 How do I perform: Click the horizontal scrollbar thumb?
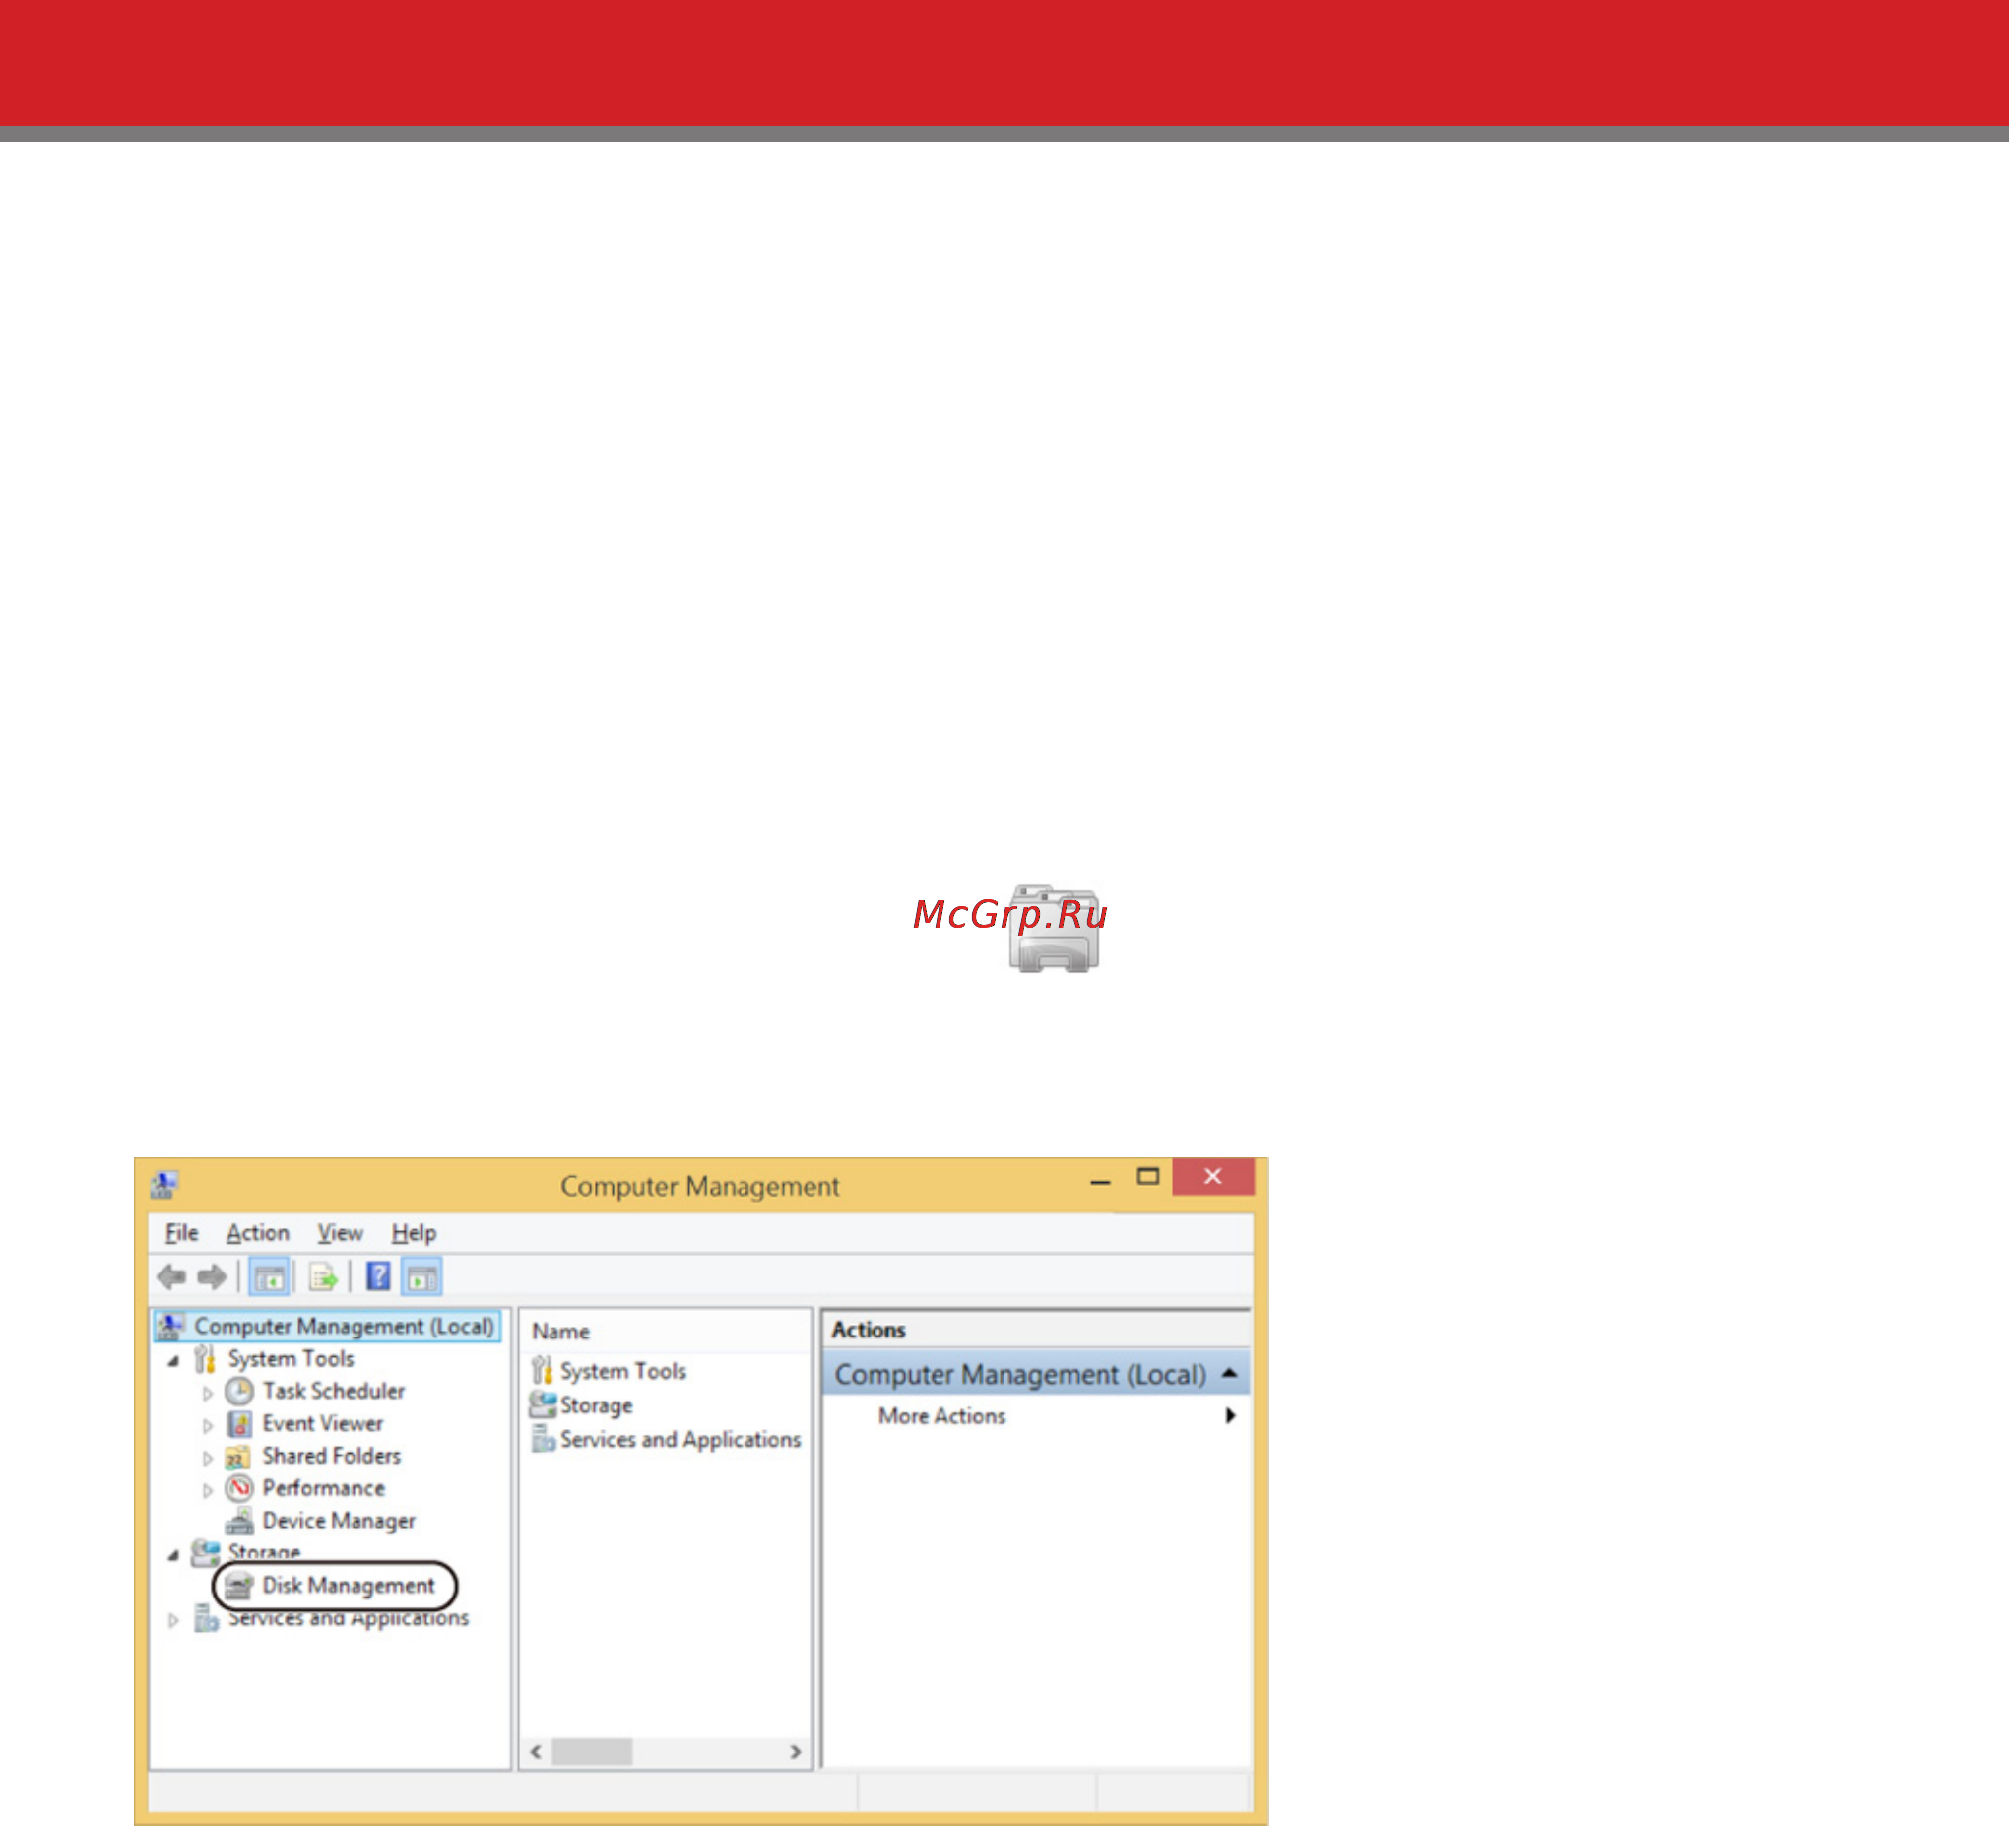click(x=592, y=1751)
